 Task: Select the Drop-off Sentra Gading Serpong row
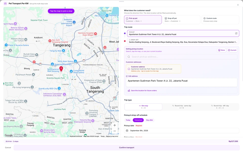[x=183, y=41]
